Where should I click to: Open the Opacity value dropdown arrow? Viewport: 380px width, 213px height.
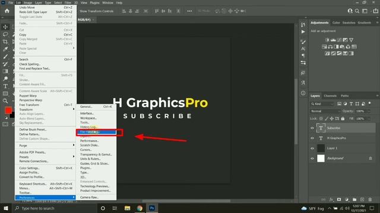coord(369,111)
